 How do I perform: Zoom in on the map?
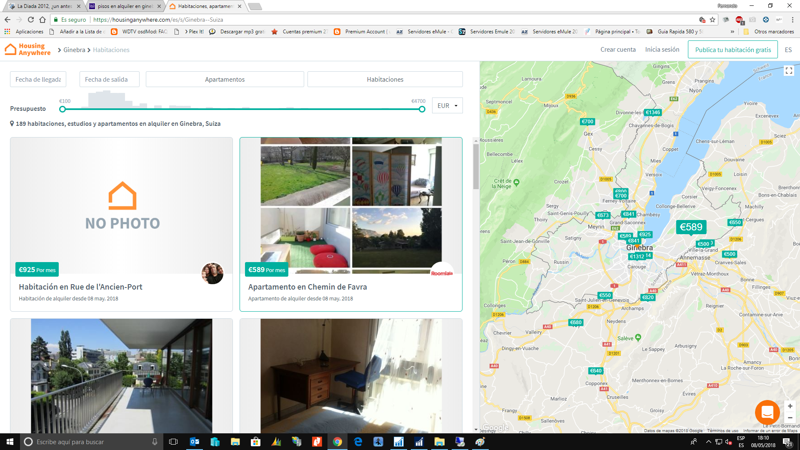tap(790, 406)
